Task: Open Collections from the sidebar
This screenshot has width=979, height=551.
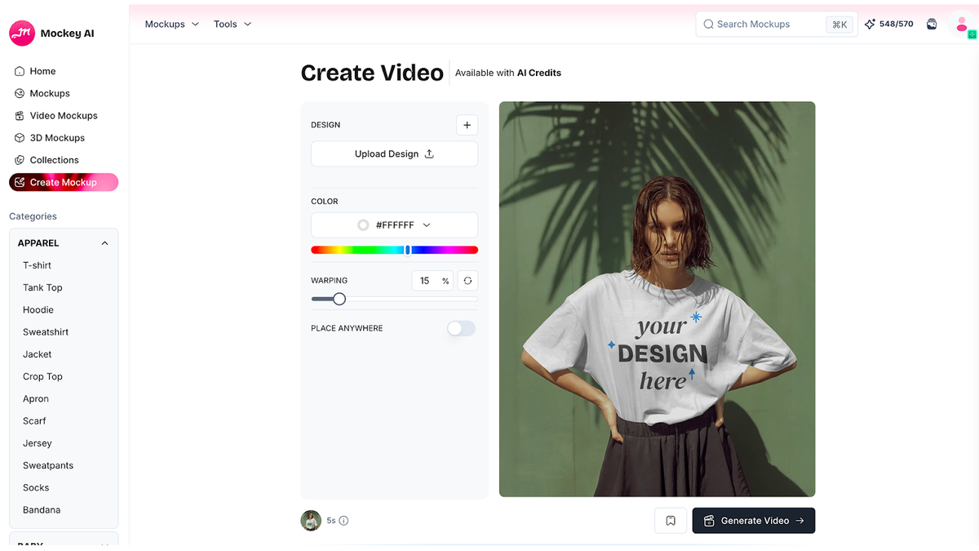Action: tap(52, 160)
